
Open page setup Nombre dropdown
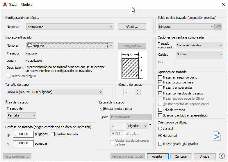pos(70,27)
